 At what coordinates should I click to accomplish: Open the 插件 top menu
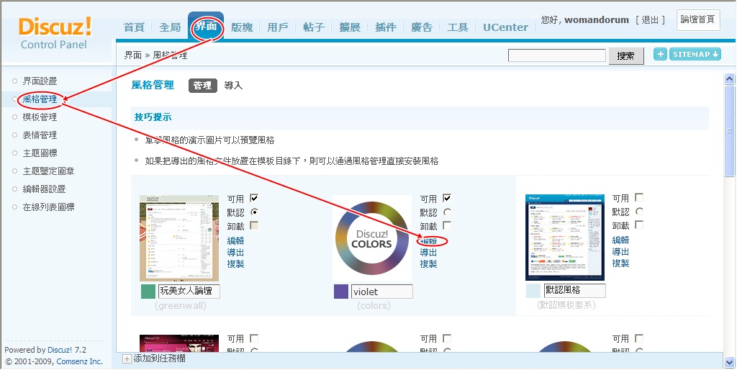point(386,27)
